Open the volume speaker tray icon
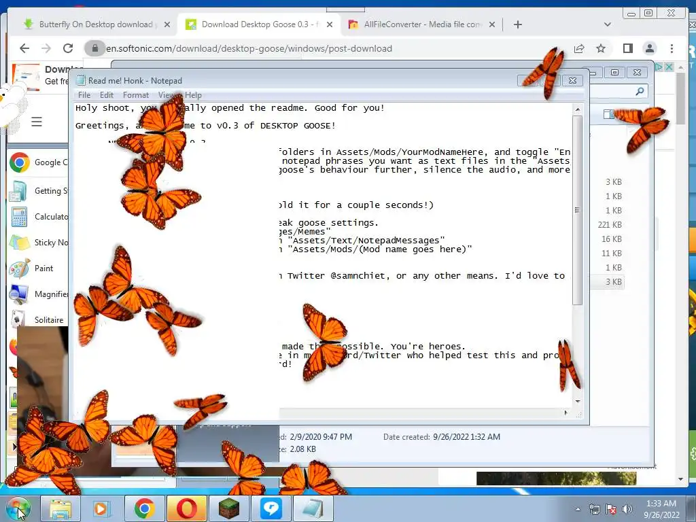 pos(627,509)
